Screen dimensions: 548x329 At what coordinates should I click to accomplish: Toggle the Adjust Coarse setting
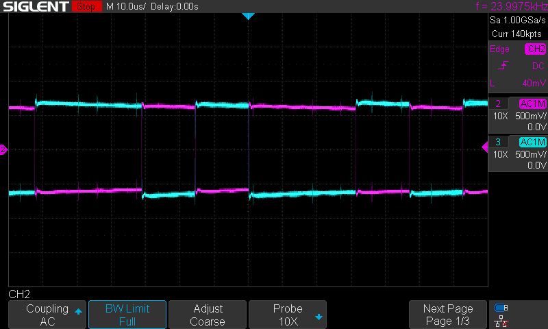pyautogui.click(x=207, y=315)
